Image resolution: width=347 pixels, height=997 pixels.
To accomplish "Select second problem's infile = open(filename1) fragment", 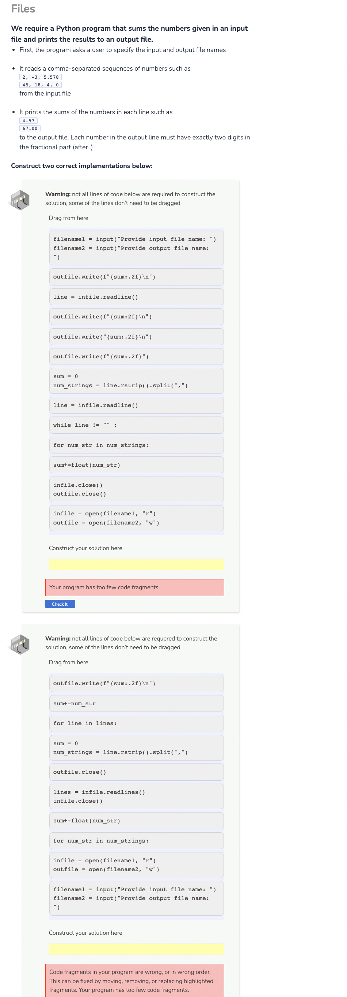I will coord(136,865).
